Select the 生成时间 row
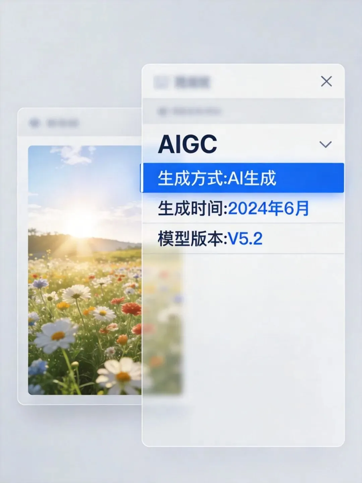362x483 pixels. tap(243, 208)
